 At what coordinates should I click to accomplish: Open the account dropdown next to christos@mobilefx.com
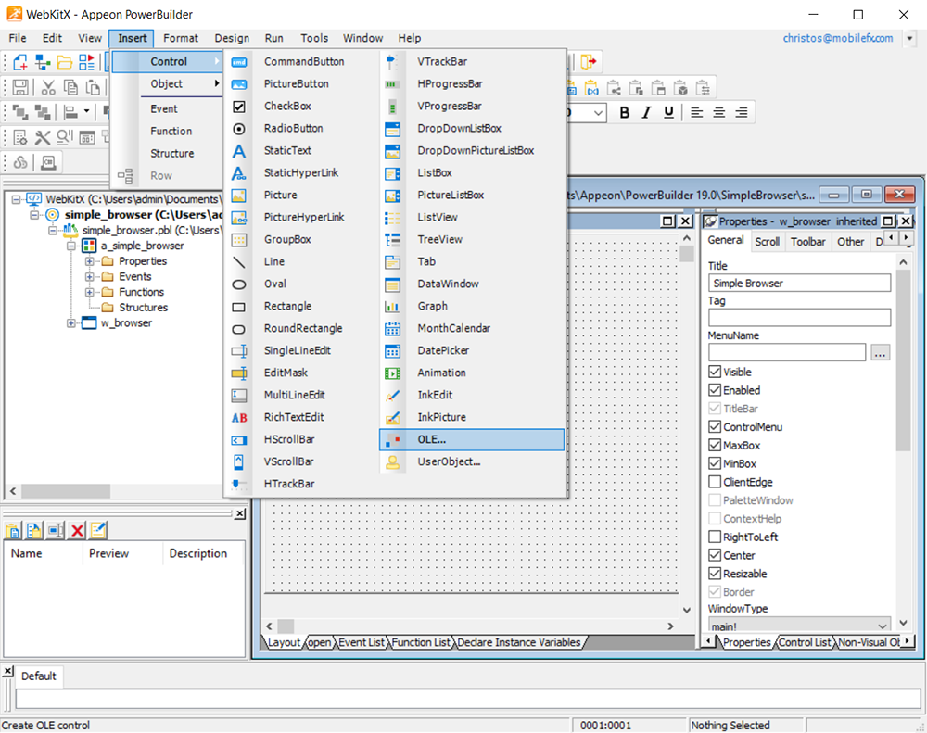(x=909, y=38)
